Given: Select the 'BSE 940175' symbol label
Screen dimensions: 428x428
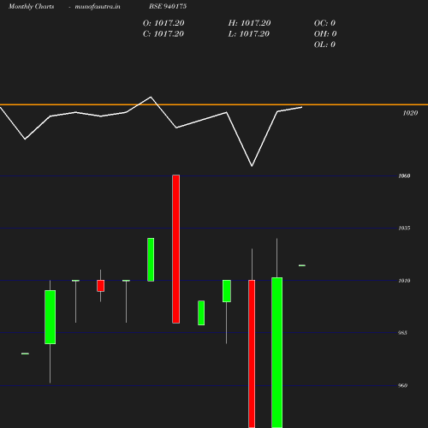Looking at the screenshot, I should [168, 6].
